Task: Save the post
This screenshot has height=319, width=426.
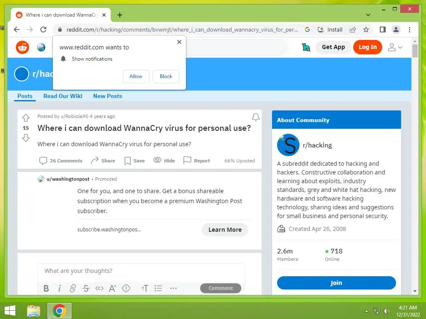Action: [x=134, y=161]
